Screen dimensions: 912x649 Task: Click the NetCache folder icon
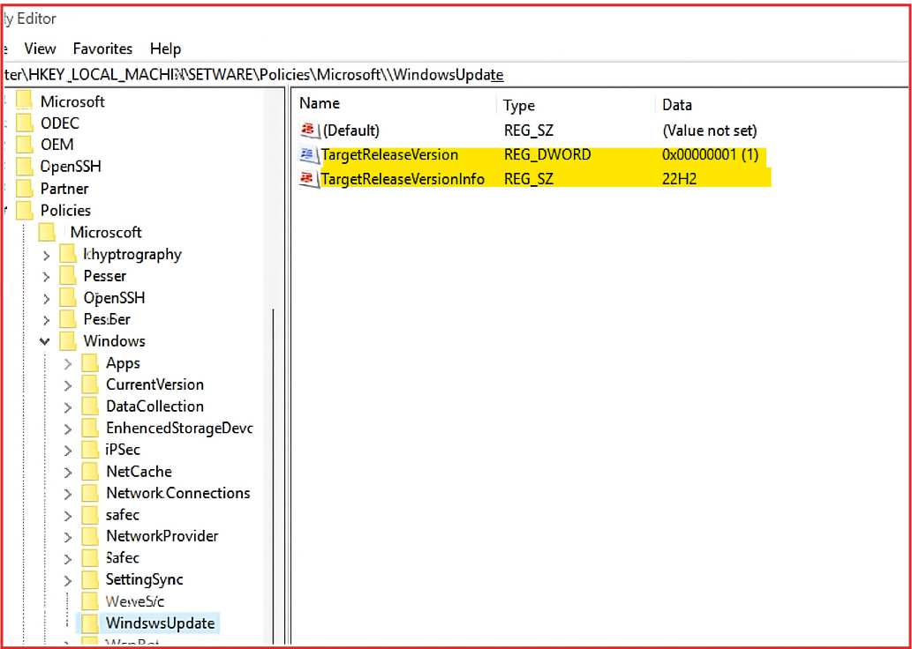pos(90,472)
